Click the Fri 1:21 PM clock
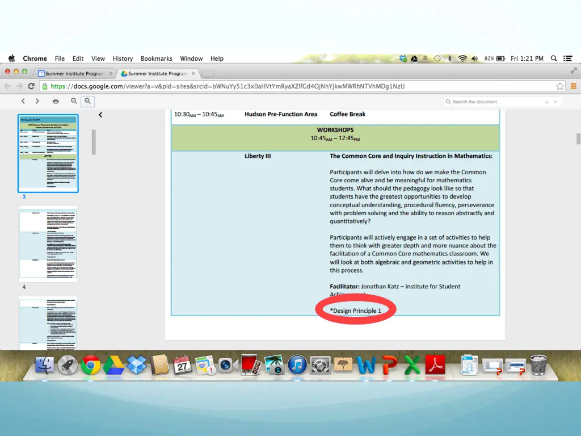 click(x=527, y=58)
